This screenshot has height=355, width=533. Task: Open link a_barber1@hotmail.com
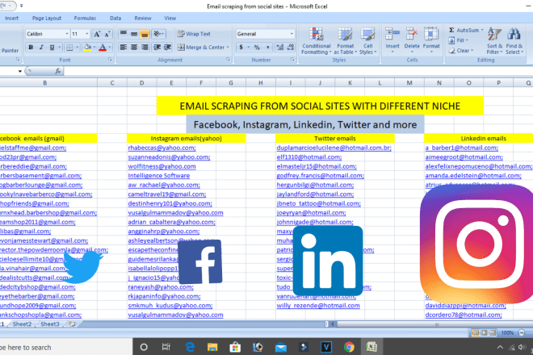462,148
